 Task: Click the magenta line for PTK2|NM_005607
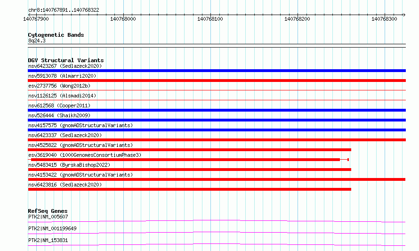217,220
